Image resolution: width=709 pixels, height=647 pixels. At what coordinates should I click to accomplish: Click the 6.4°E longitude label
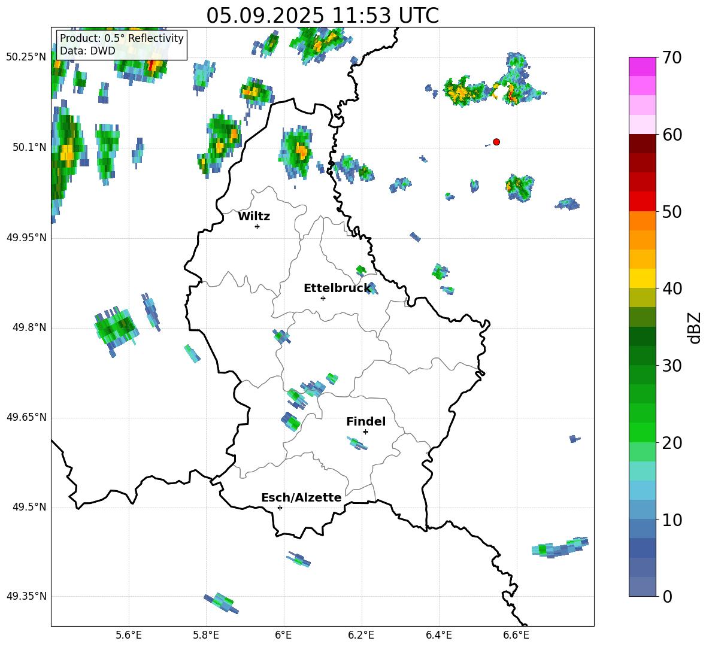(x=438, y=635)
